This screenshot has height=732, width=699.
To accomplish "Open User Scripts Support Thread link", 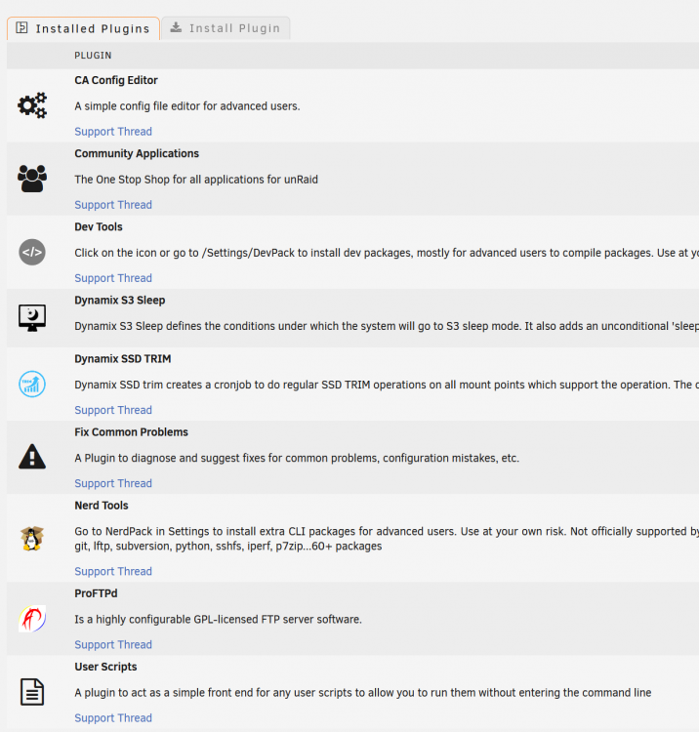I will click(113, 718).
